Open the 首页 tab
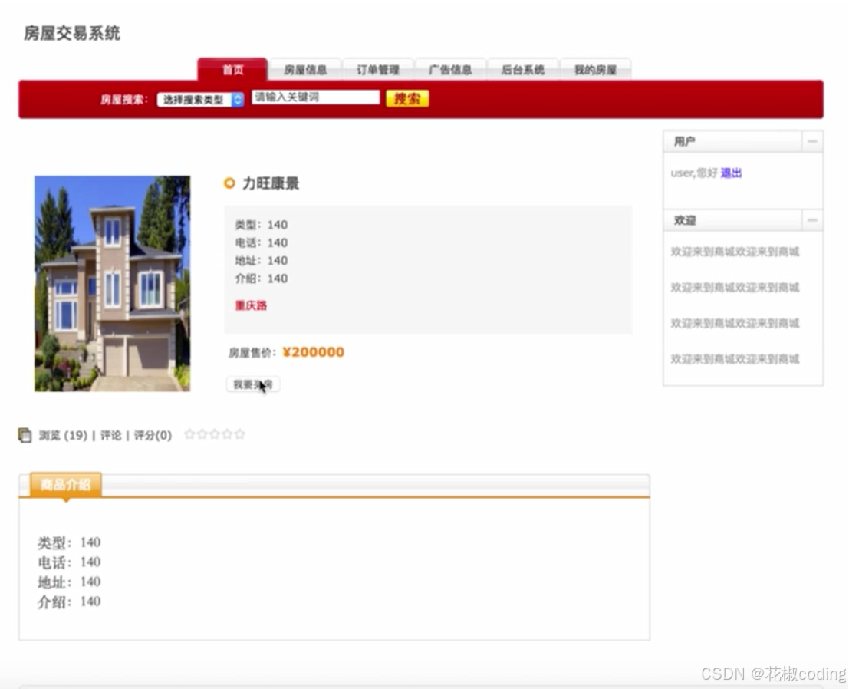Image resolution: width=849 pixels, height=689 pixels. [232, 69]
